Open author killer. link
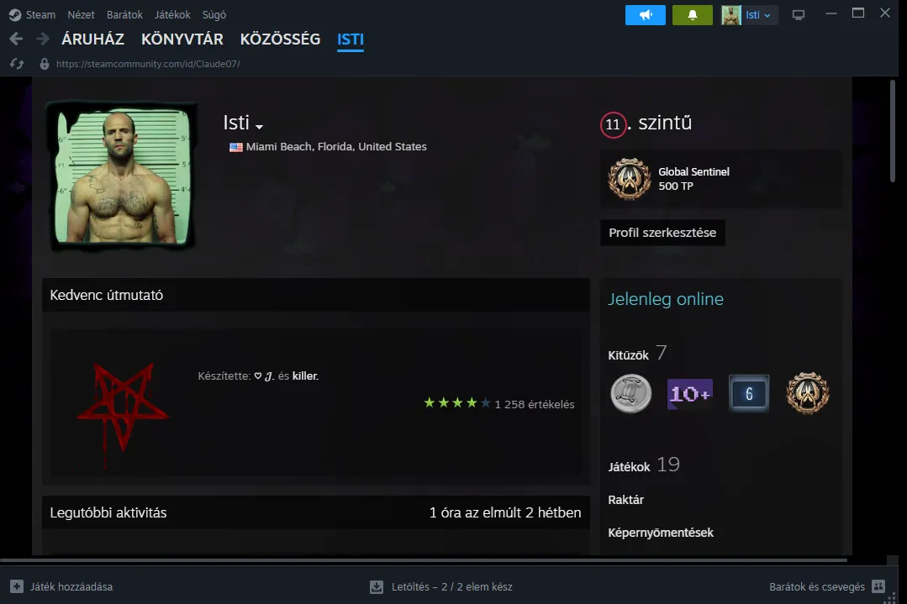Screen dimensions: 907x604 (x=305, y=376)
